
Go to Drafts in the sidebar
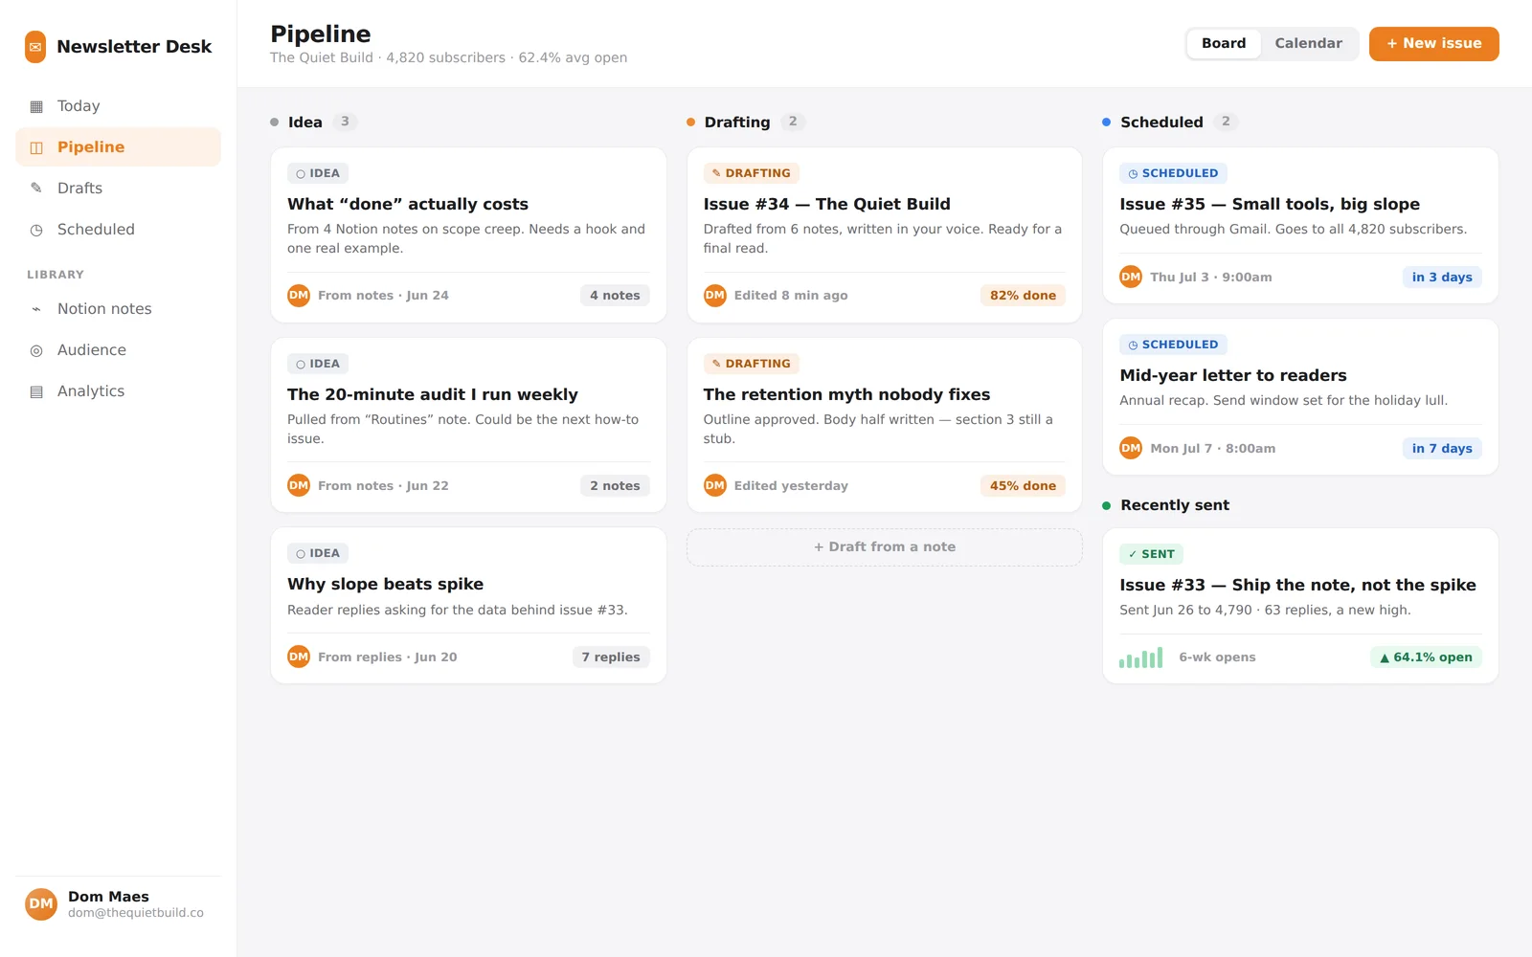coord(118,189)
